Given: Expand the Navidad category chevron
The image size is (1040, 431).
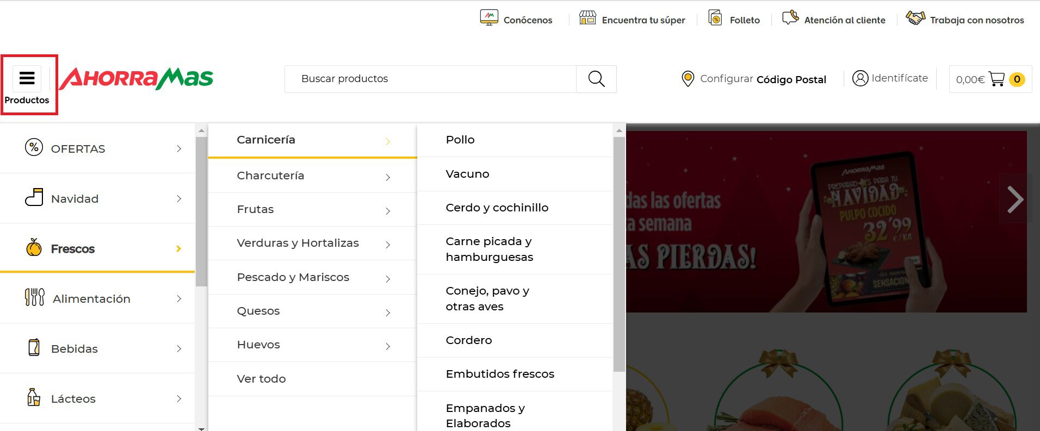Looking at the screenshot, I should [x=179, y=199].
